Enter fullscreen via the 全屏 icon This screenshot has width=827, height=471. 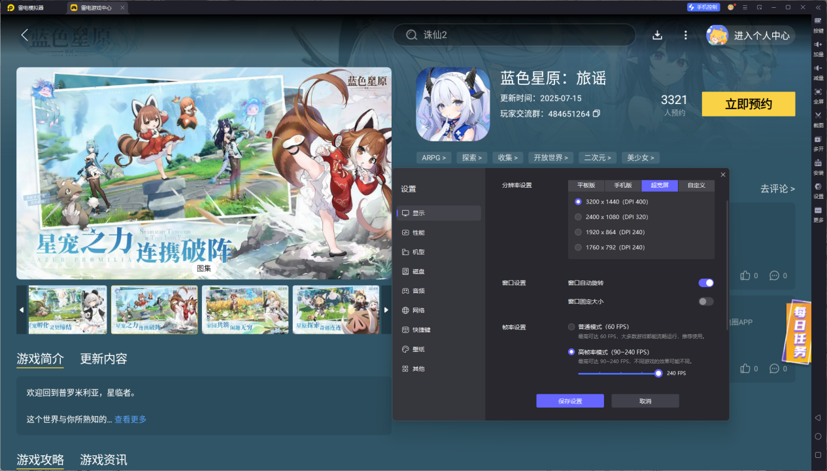pos(818,96)
